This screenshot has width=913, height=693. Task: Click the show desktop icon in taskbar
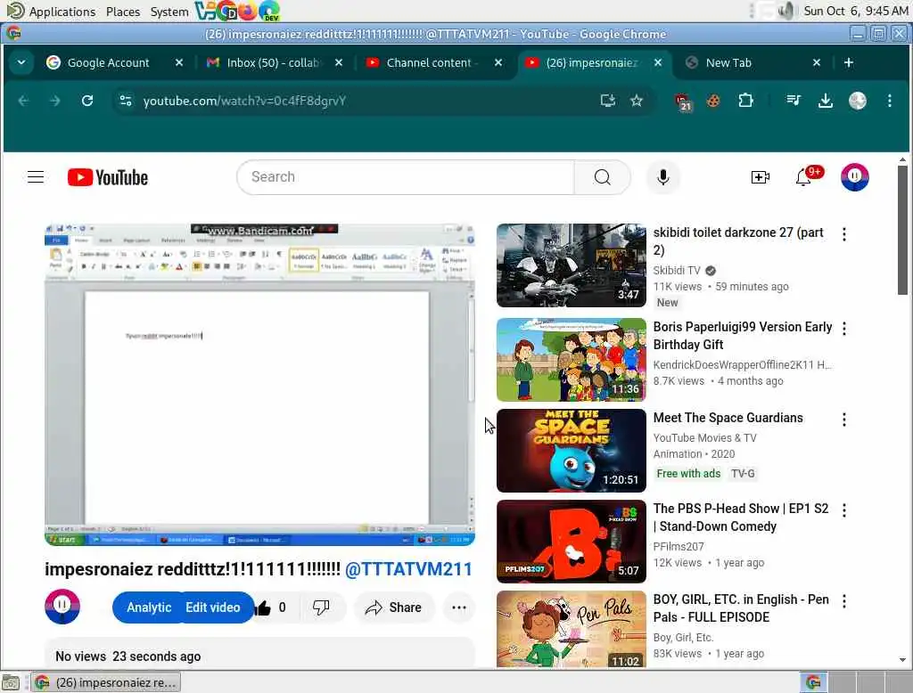tap(11, 682)
